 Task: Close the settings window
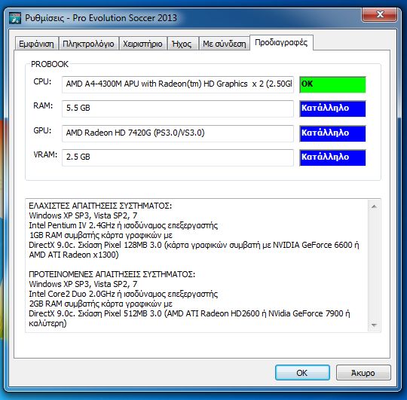[x=379, y=14]
